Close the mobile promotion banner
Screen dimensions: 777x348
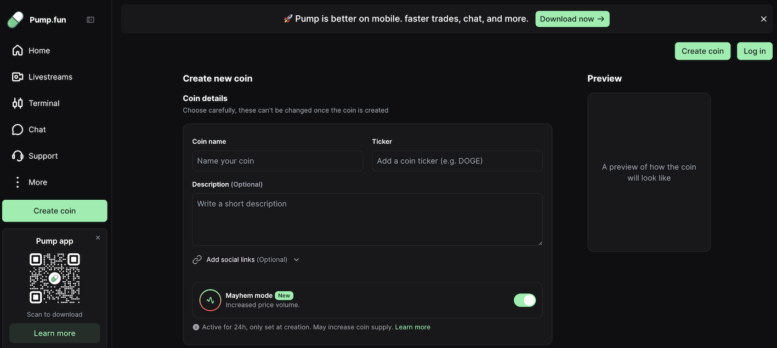tap(763, 19)
